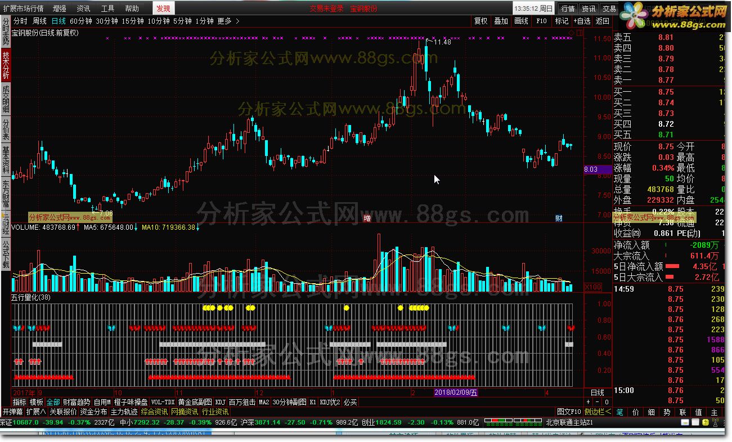Select the 成交明细 sidebar tab
The image size is (732, 442).
(6, 98)
